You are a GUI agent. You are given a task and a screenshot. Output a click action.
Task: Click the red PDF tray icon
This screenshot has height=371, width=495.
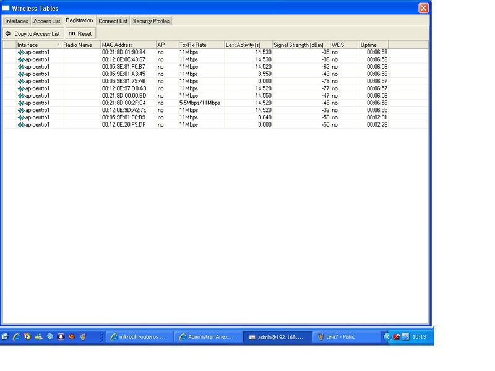[x=397, y=337]
